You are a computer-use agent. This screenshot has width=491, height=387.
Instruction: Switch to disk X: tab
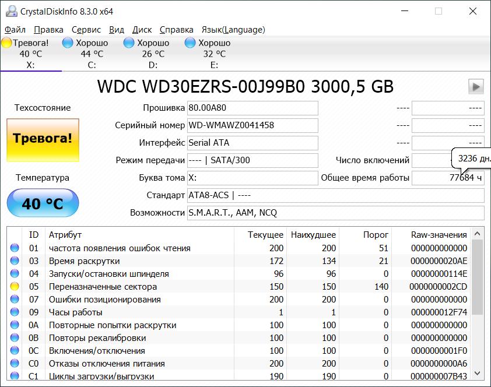pyautogui.click(x=31, y=54)
